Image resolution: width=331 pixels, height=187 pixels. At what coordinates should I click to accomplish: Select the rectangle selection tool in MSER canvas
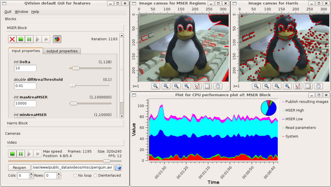pyautogui.click(x=207, y=86)
